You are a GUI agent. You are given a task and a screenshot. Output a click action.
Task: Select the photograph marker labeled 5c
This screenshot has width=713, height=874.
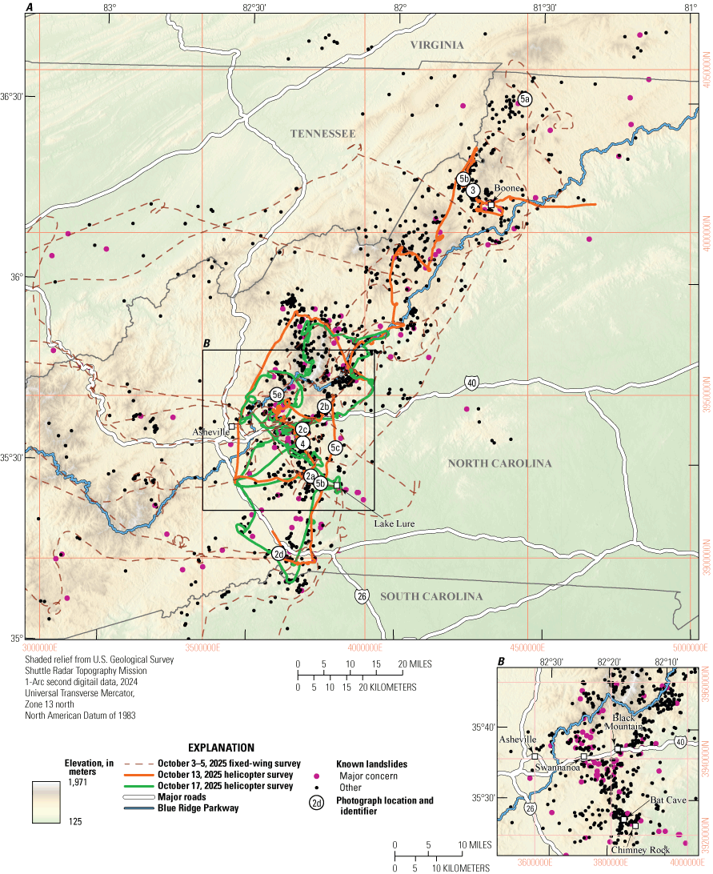[336, 447]
